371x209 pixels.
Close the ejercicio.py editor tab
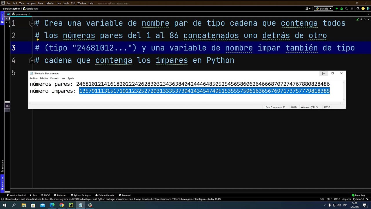coord(29,14)
